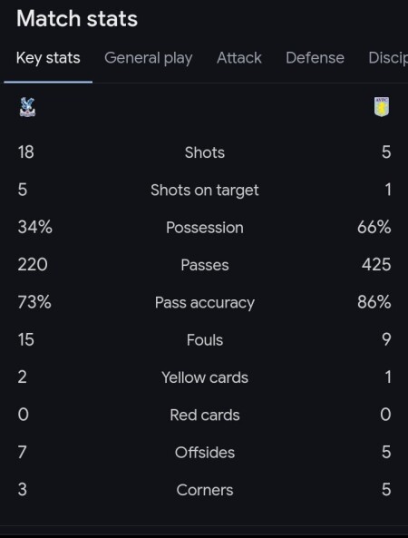This screenshot has height=538, width=408.
Task: Select the Red cards label
Action: point(205,415)
